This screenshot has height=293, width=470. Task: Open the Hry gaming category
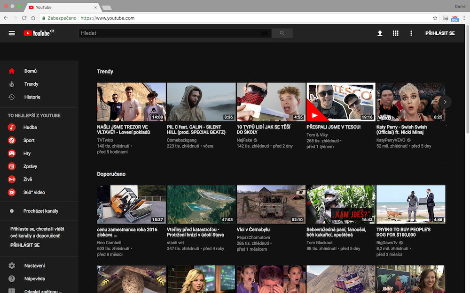pyautogui.click(x=27, y=153)
